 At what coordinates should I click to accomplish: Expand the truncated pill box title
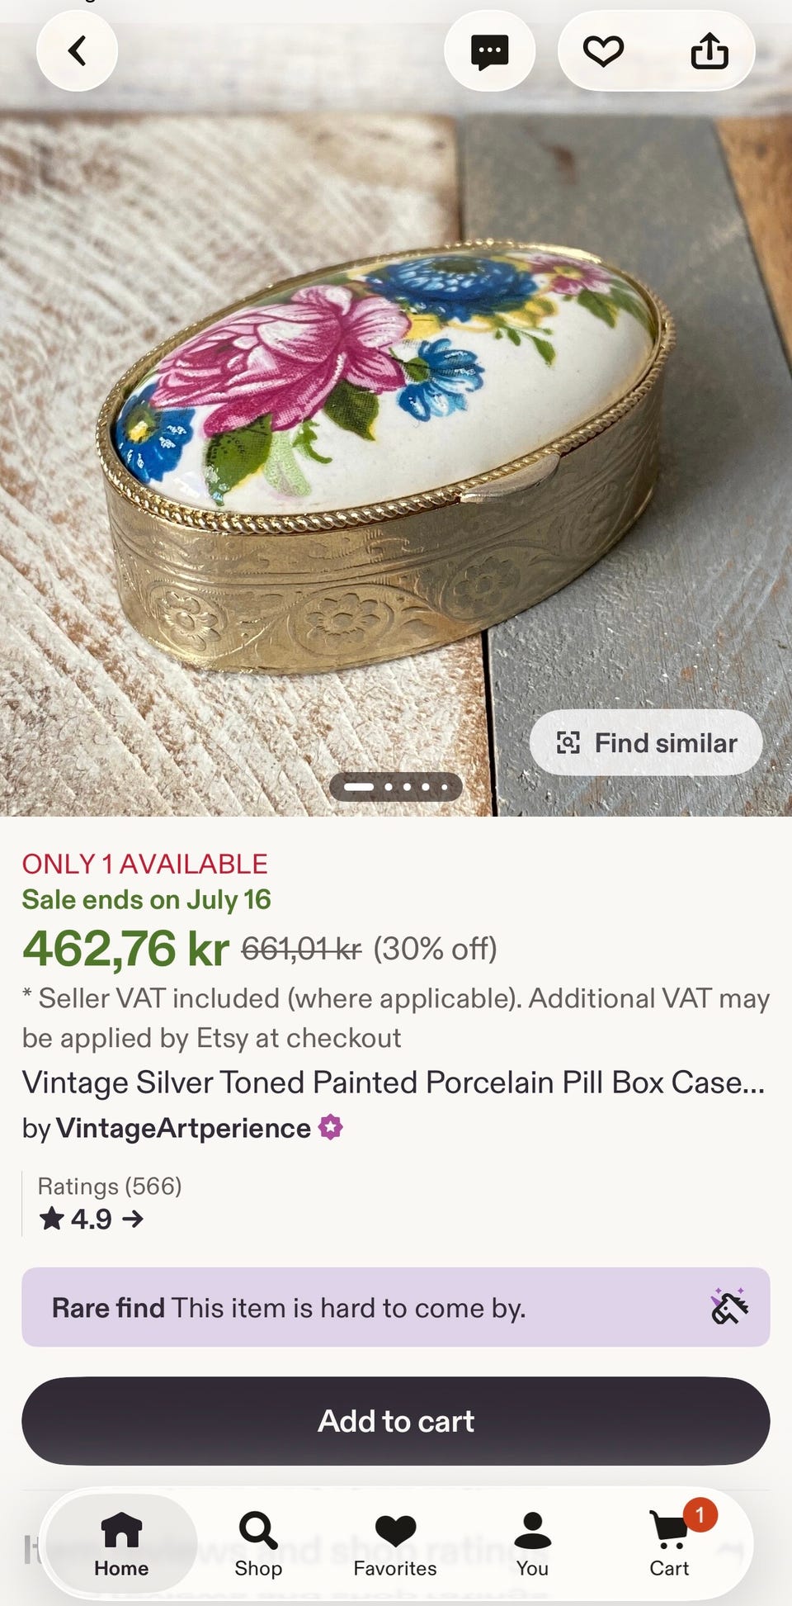(x=394, y=1083)
